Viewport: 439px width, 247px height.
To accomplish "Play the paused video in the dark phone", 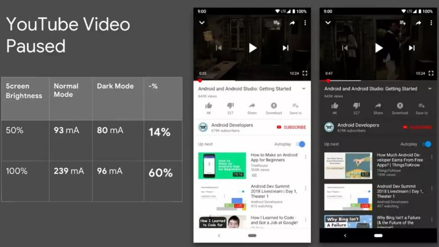I will pos(379,48).
